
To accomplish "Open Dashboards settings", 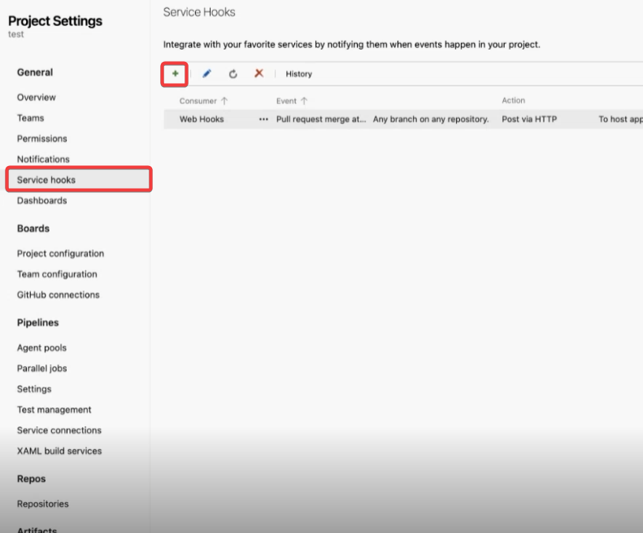I will [x=42, y=201].
